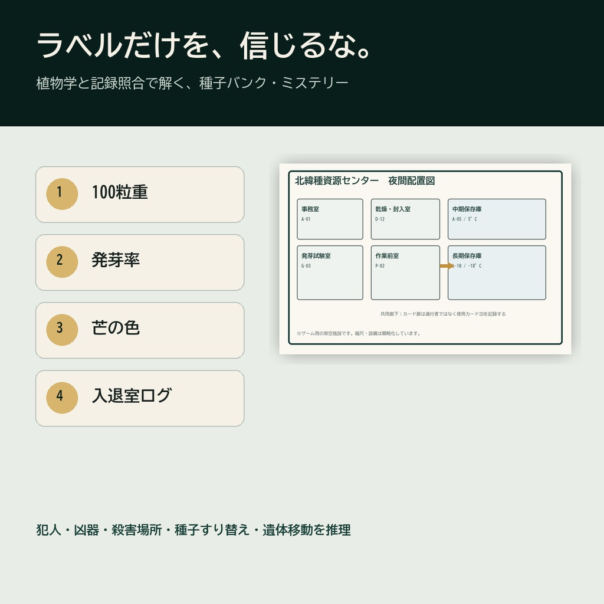Click the headline ラベルだけを、信じるな。
This screenshot has width=604, height=604.
tap(203, 45)
